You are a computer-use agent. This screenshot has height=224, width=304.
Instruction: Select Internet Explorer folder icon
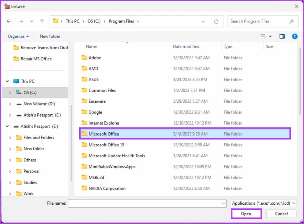pos(84,123)
